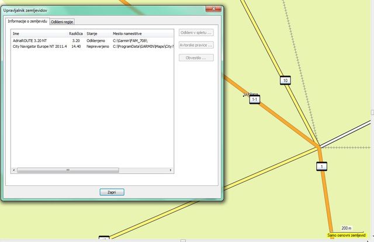Screen dimensions: 374x242
Task: Sort list by Različica column header
Action: pos(76,34)
